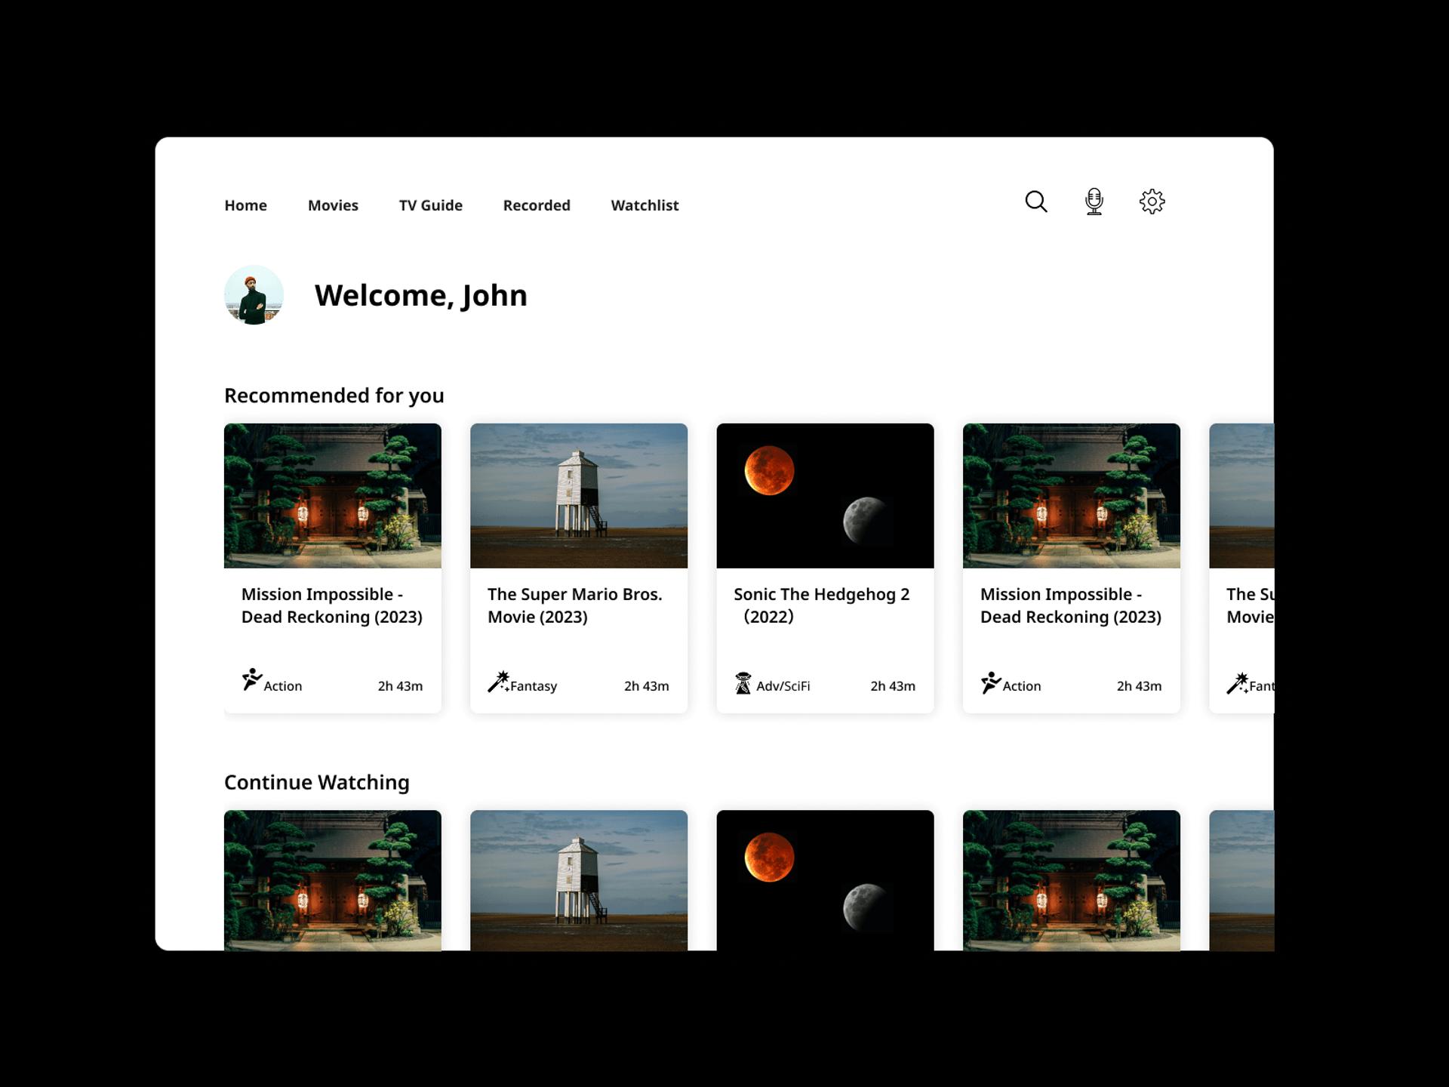1449x1087 pixels.
Task: Click the "Recommended for you" heading
Action: (x=334, y=396)
